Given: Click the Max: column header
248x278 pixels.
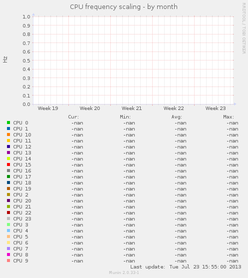Looking at the screenshot, I should point(229,117).
